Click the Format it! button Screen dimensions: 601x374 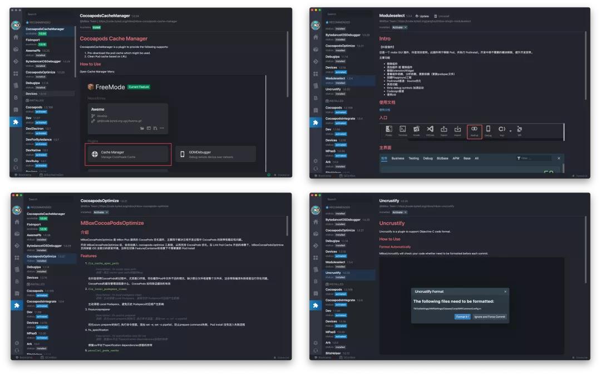point(462,317)
